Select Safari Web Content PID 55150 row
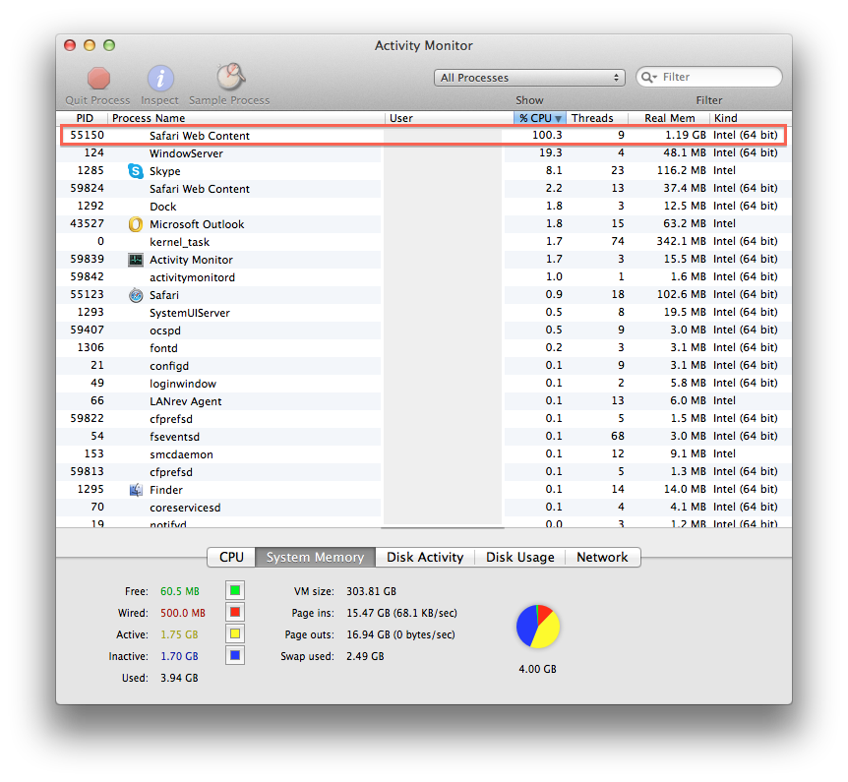 pos(423,135)
